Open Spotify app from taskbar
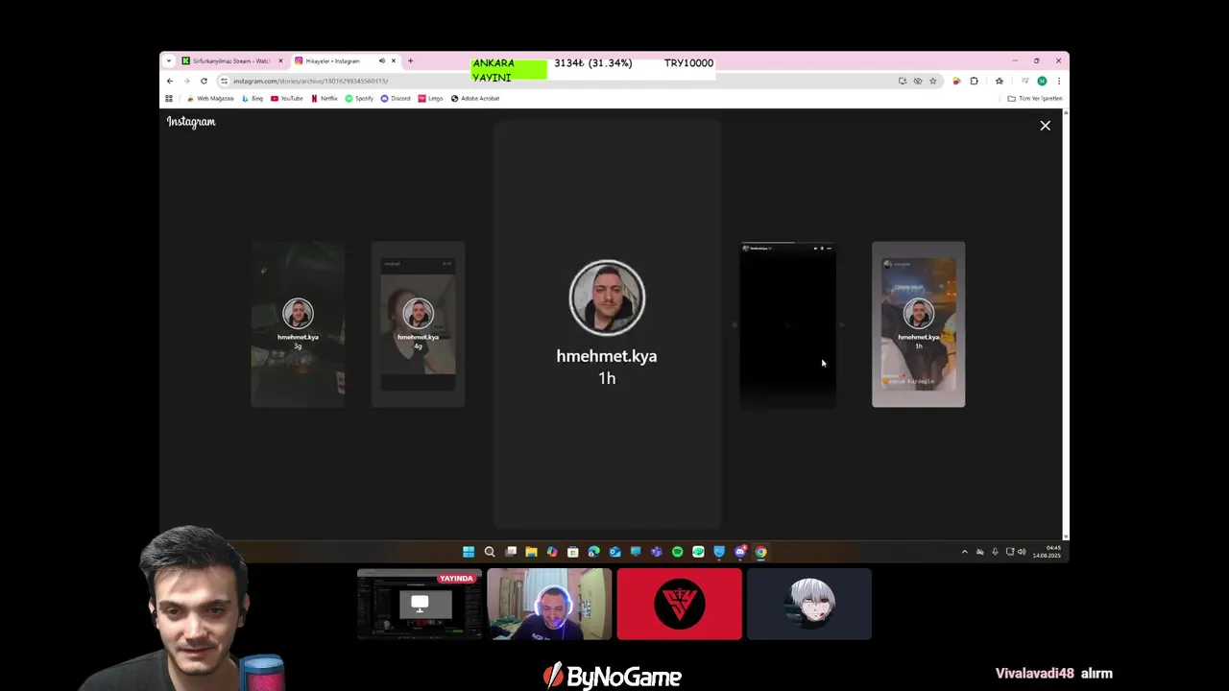The width and height of the screenshot is (1229, 691). [x=678, y=552]
